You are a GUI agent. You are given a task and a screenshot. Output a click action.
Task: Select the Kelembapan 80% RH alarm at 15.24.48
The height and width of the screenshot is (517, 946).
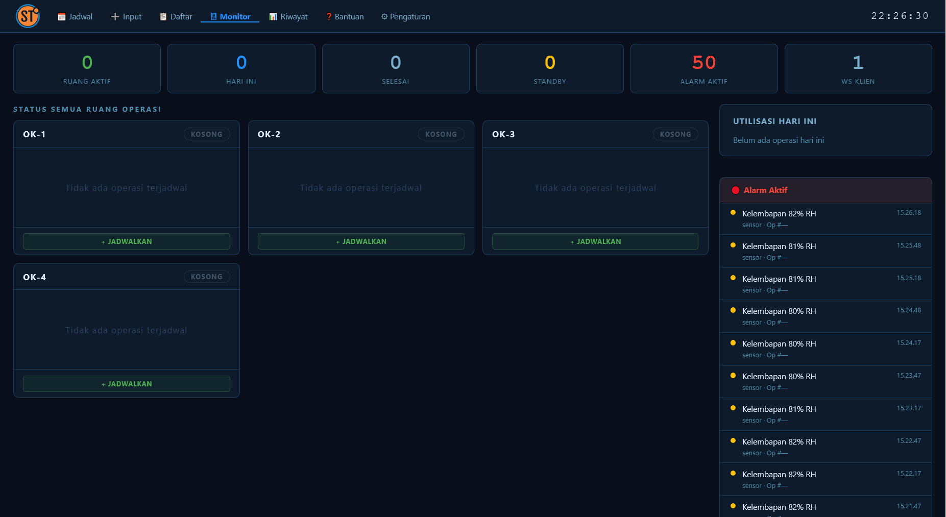pos(826,316)
